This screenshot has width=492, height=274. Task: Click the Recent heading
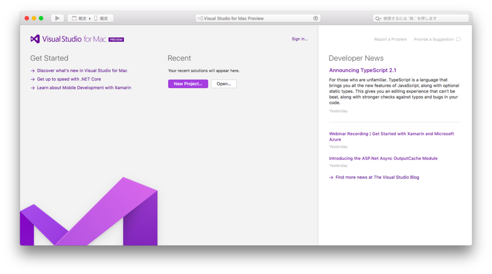pos(179,58)
